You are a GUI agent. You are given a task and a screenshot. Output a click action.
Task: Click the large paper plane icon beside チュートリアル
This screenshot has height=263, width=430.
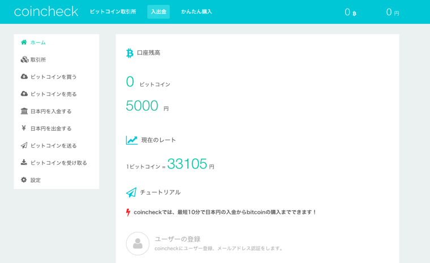[x=131, y=192]
